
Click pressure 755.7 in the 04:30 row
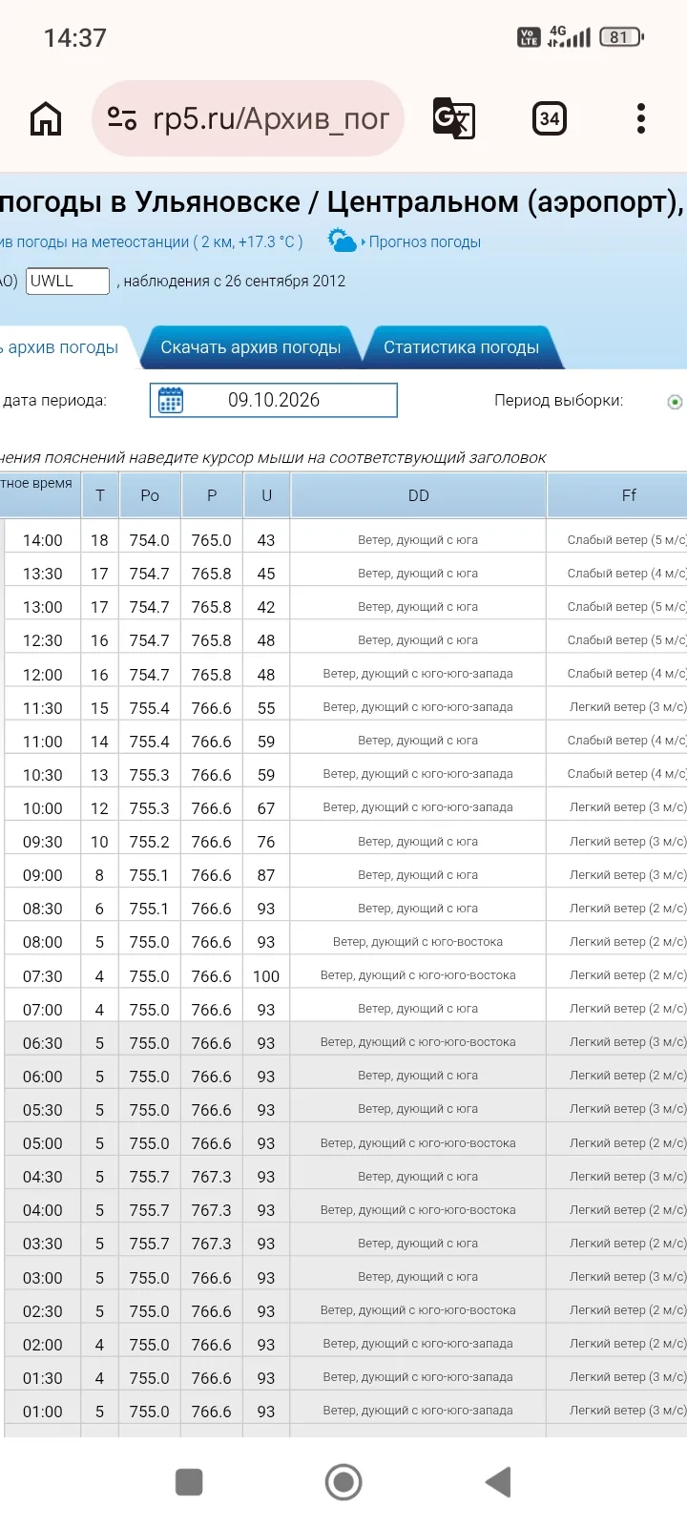pos(150,1177)
